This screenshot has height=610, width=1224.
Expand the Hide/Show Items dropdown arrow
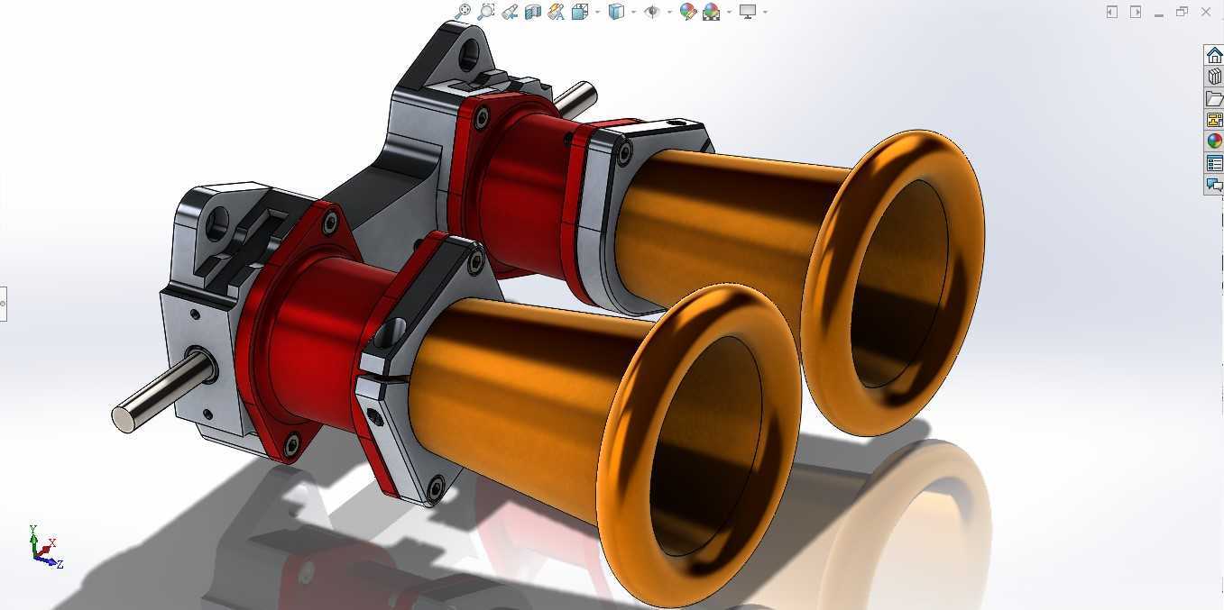point(669,13)
